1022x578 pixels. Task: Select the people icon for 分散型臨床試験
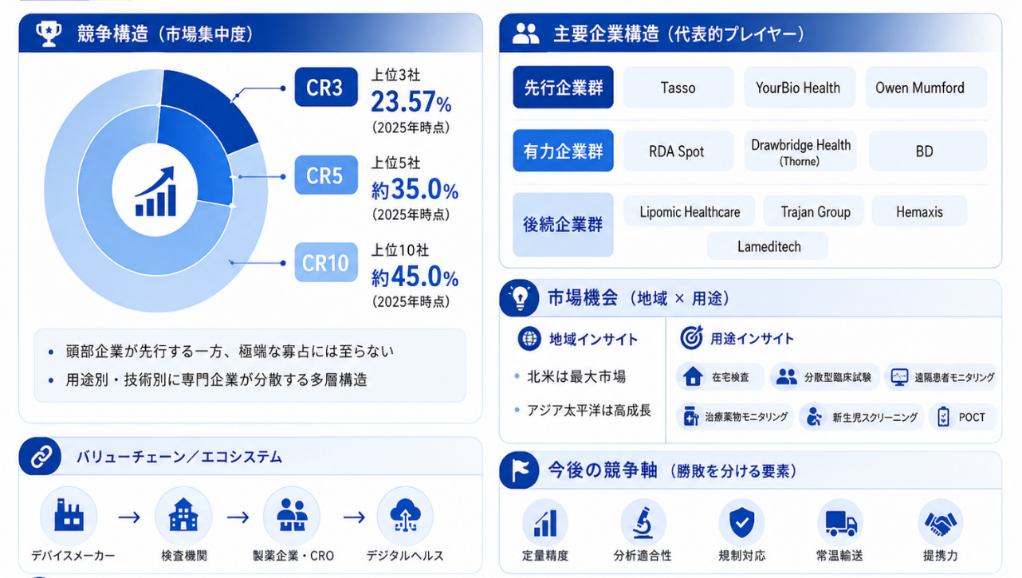pos(786,377)
